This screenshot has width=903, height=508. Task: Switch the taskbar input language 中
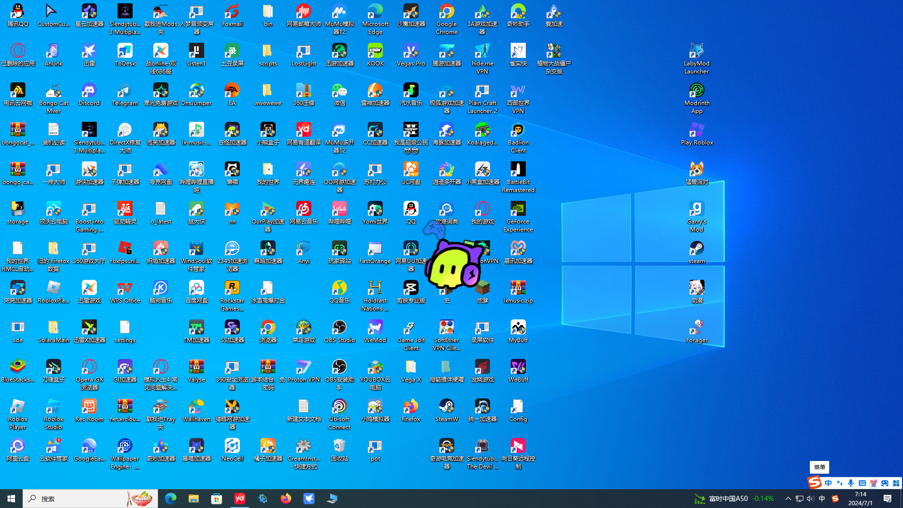click(x=822, y=499)
